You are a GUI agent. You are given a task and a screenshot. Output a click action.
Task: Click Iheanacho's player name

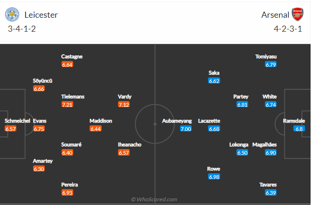129,144
